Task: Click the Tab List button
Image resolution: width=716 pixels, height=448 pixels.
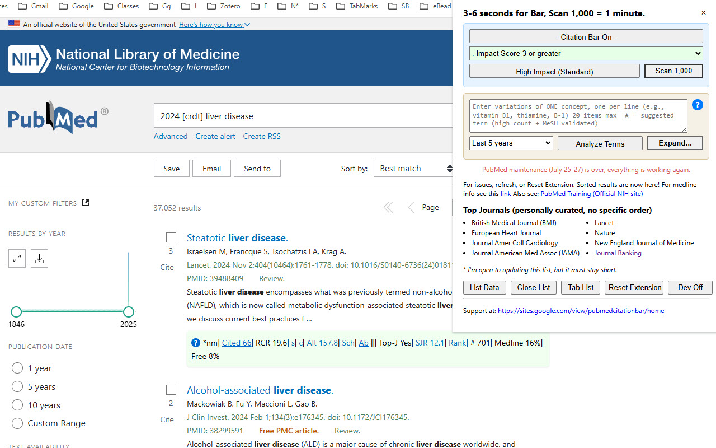Action: tap(581, 287)
